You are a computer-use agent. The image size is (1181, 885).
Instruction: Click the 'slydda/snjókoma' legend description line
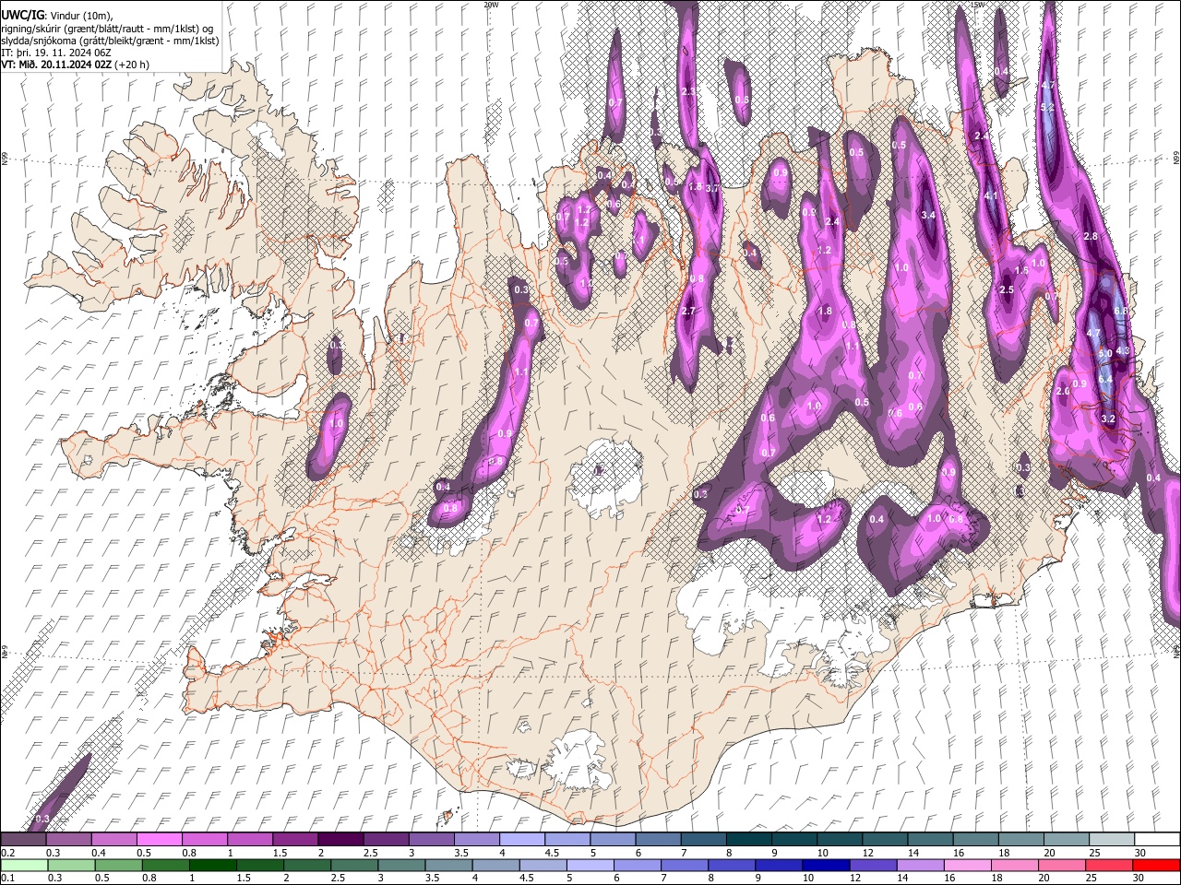[110, 41]
